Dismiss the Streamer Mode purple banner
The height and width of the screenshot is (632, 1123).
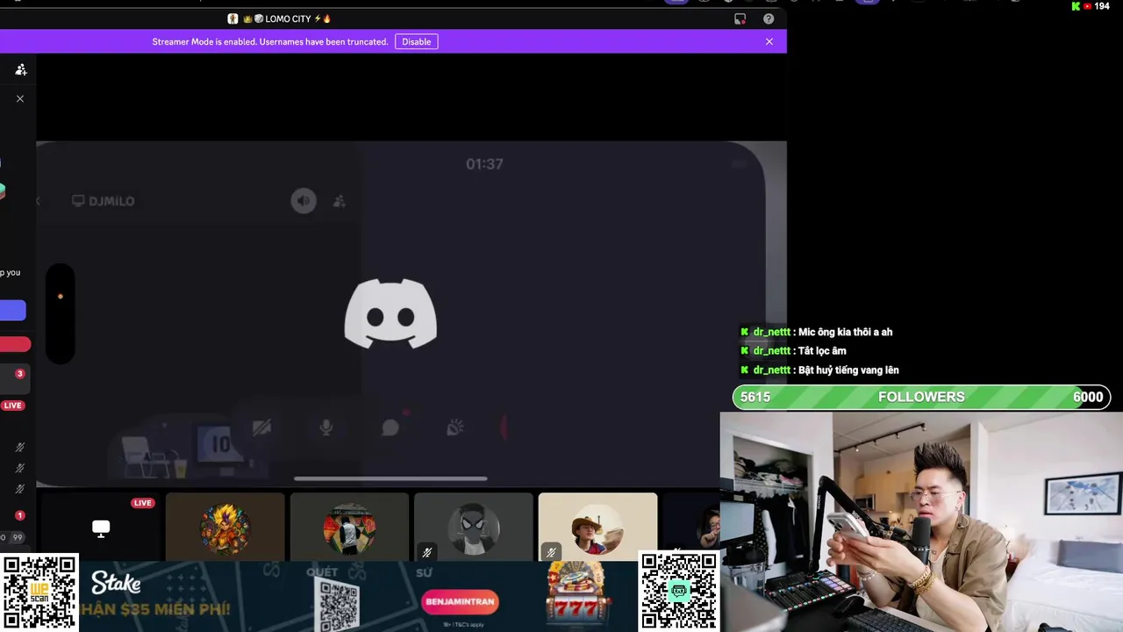pos(769,41)
